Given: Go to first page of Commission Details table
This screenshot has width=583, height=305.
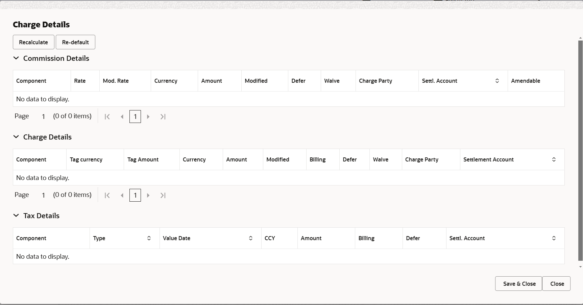Looking at the screenshot, I should point(107,116).
